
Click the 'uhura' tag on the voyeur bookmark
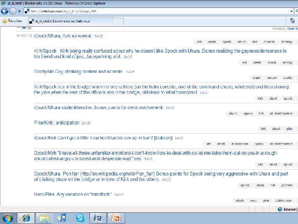[242, 42]
